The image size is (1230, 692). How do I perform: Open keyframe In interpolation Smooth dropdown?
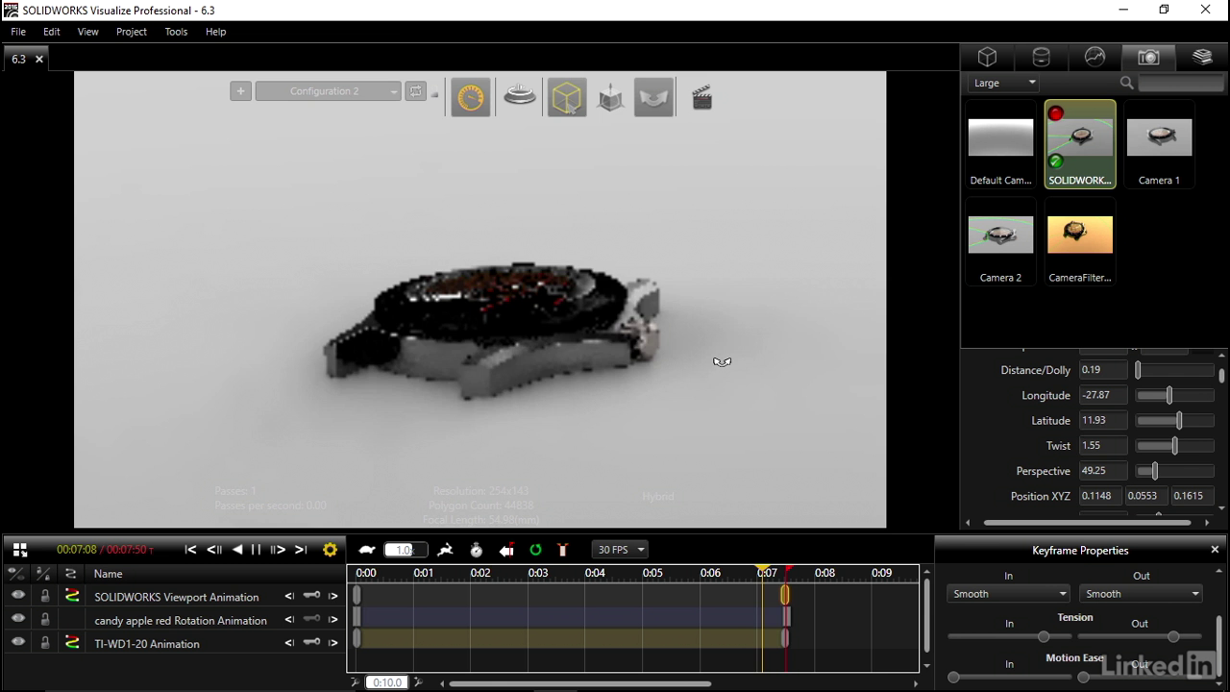pyautogui.click(x=1008, y=594)
